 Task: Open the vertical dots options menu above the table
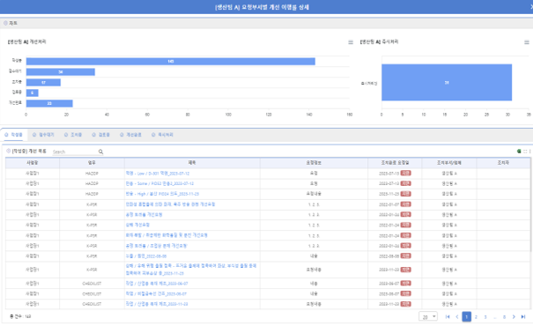pos(530,152)
